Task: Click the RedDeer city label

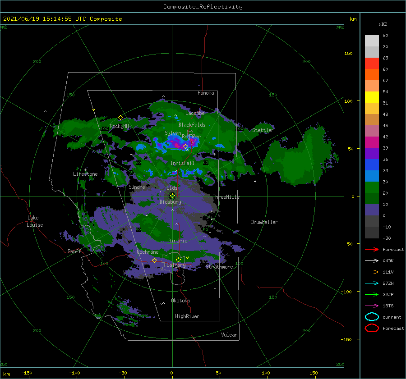Action: pyautogui.click(x=191, y=137)
